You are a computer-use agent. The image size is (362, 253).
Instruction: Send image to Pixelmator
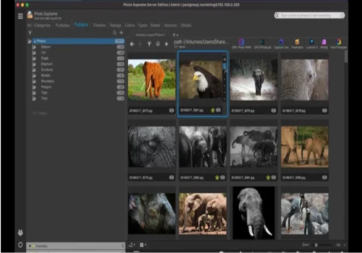coord(297,43)
